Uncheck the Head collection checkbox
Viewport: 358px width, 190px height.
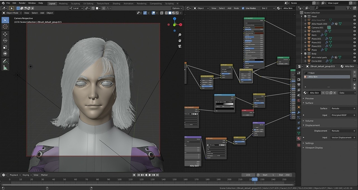(x=305, y=16)
